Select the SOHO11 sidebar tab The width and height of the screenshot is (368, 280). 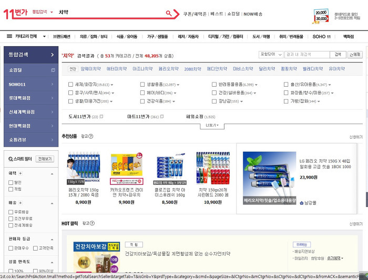tap(31, 84)
